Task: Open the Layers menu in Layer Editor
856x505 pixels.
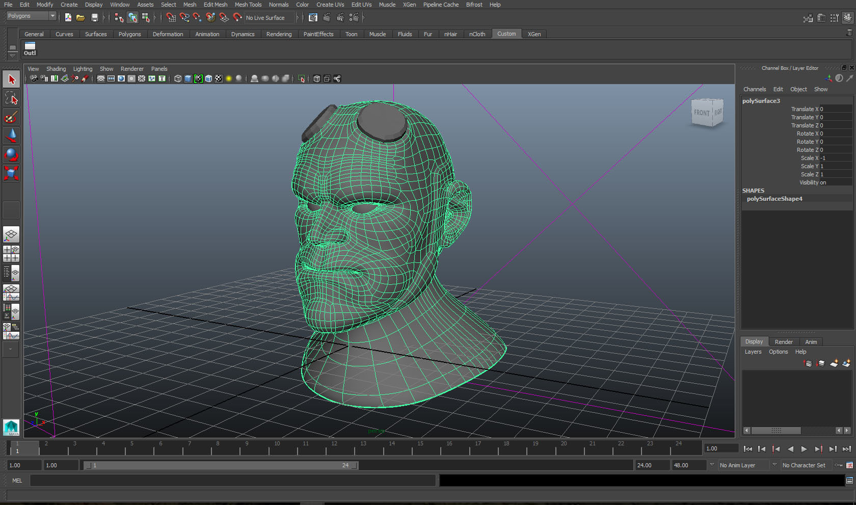Action: [x=753, y=352]
